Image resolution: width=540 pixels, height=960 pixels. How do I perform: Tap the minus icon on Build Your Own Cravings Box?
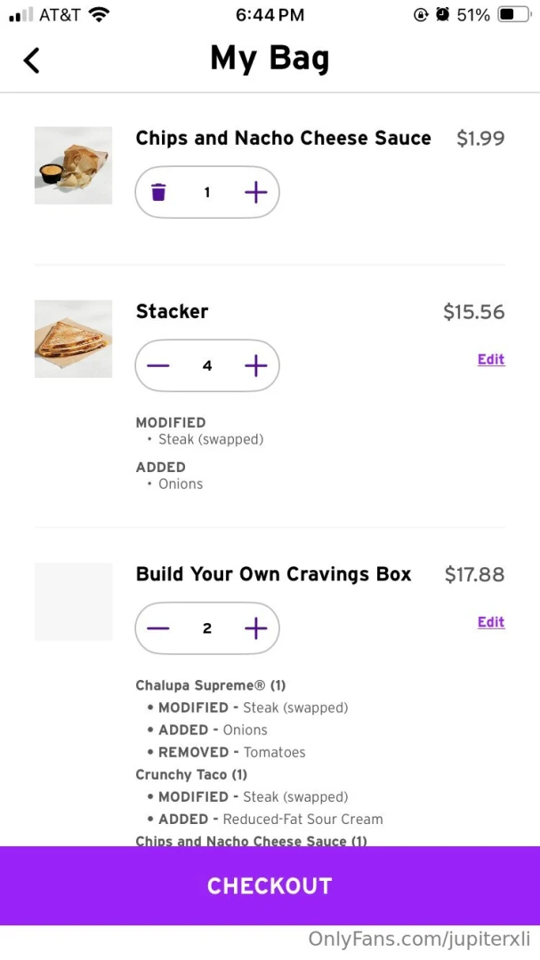(157, 628)
